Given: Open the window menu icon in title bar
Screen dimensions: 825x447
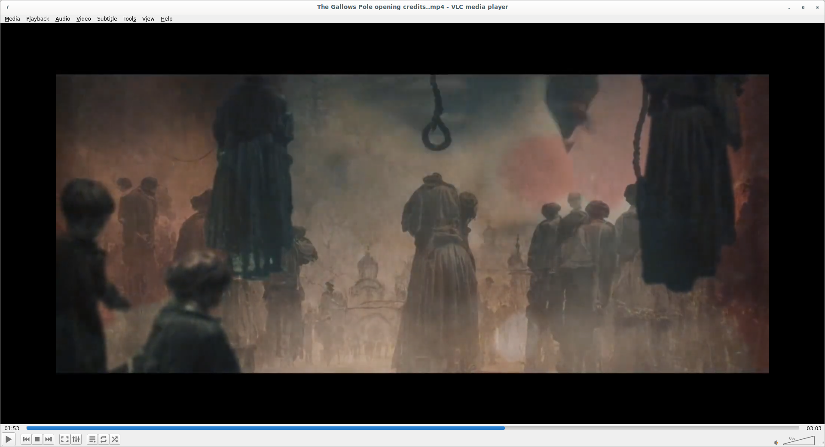Looking at the screenshot, I should click(x=8, y=7).
